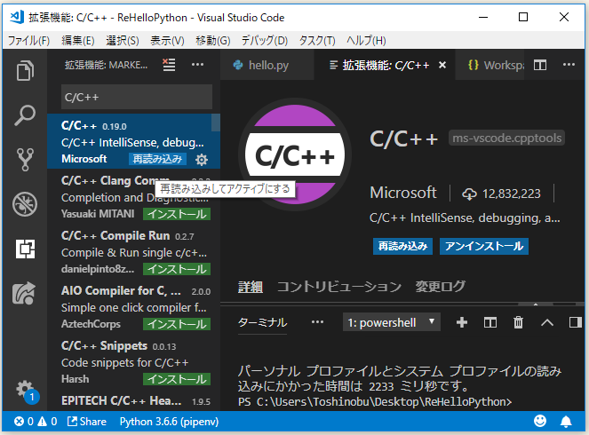Open editor more actions ellipsis
The height and width of the screenshot is (435, 589).
click(569, 65)
